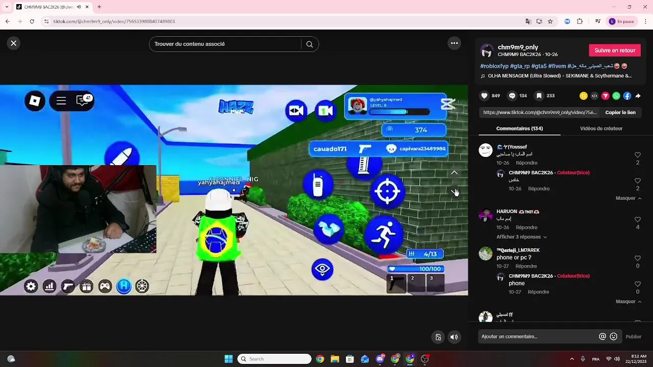Share video to Facebook
The height and width of the screenshot is (367, 653).
pos(627,96)
